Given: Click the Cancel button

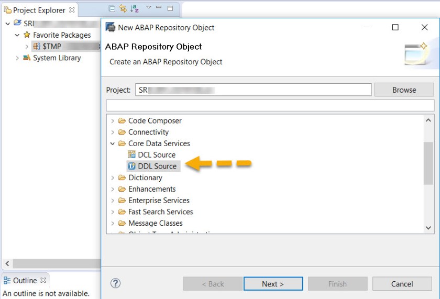Looking at the screenshot, I should coord(402,284).
